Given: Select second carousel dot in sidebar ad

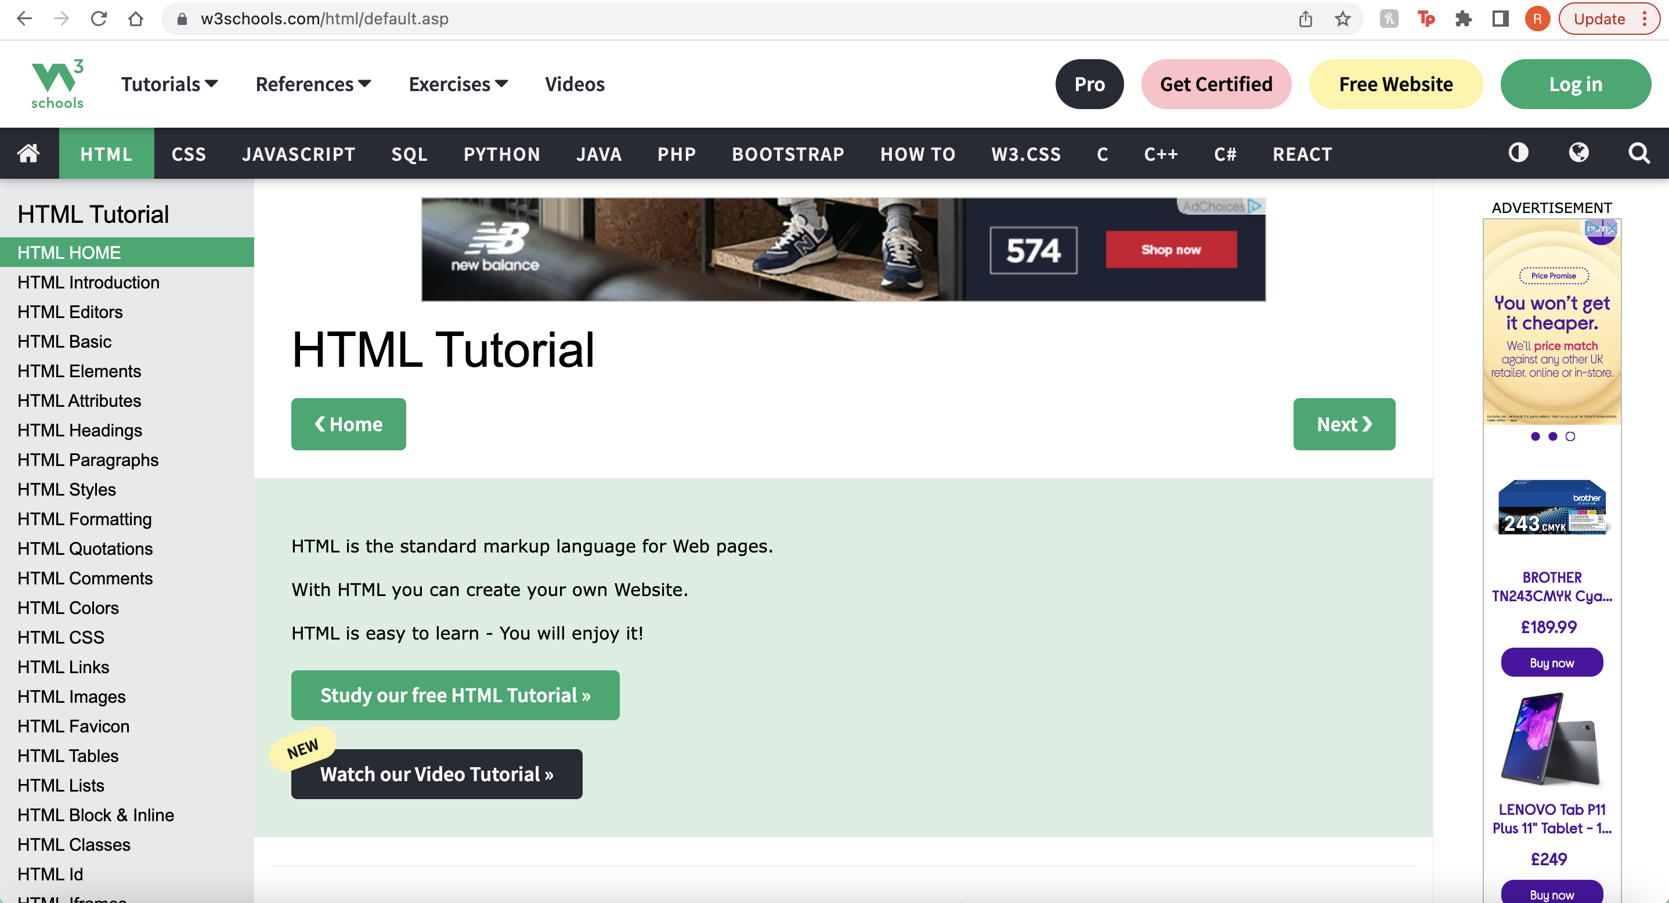Looking at the screenshot, I should point(1552,436).
